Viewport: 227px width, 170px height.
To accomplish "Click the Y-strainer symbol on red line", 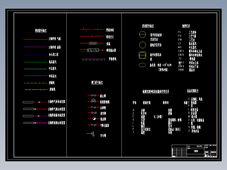I will (94, 125).
